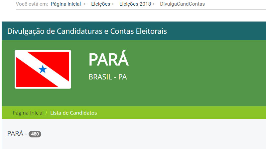Viewport: 266px width, 149px height.
Task: Select Lista de Candidatos breadcrumb
Action: coord(73,113)
